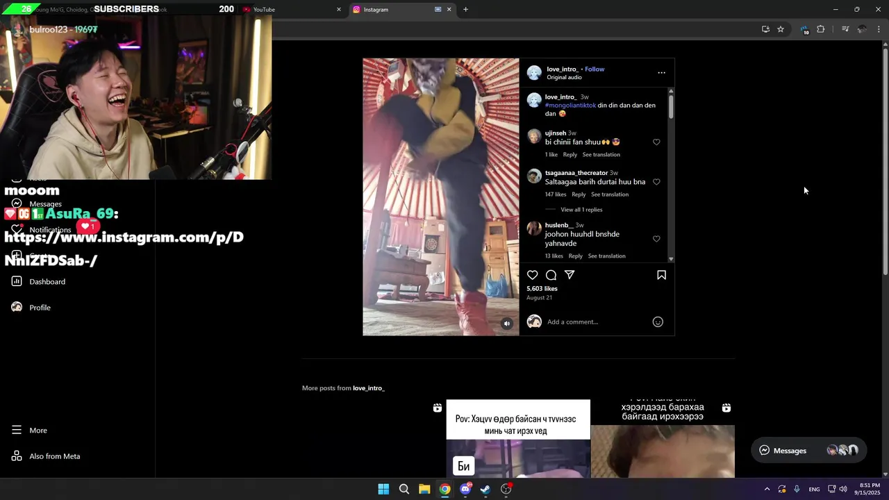
Task: Open Steam from the taskbar
Action: pos(485,489)
